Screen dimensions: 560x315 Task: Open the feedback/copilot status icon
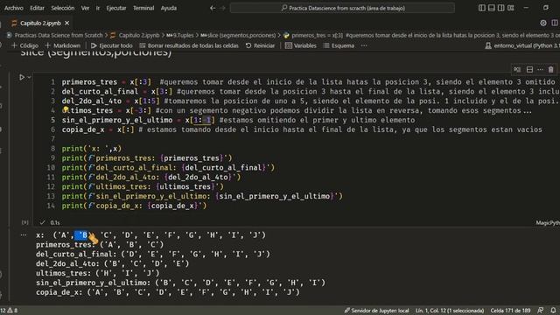(x=541, y=311)
